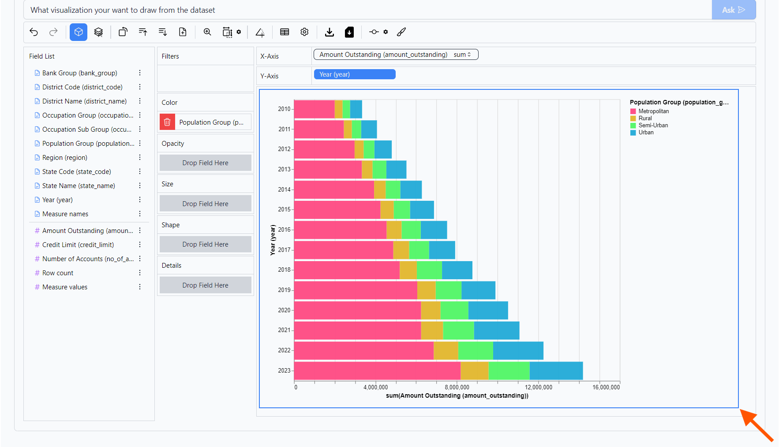779x447 pixels.
Task: Open the data table view icon
Action: (x=285, y=32)
